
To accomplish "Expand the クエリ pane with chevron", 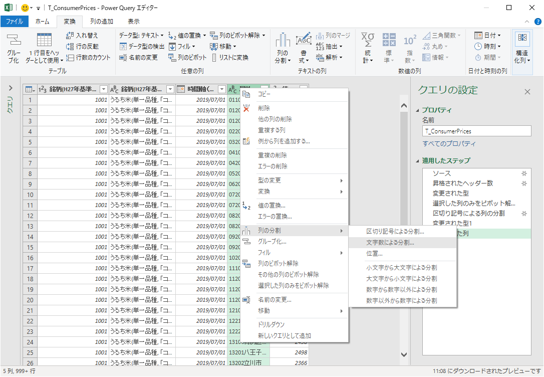I will pos(11,88).
